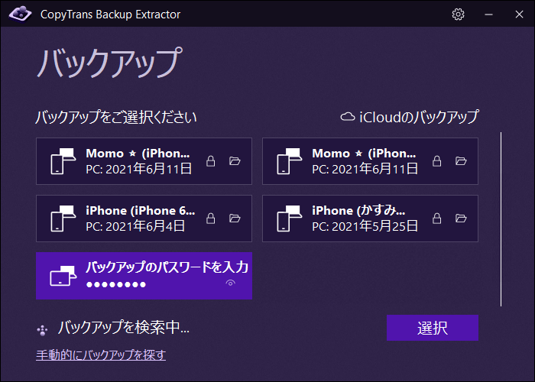Click the PC: 2021年5月25日 date text
The image size is (535, 382).
coord(365,226)
